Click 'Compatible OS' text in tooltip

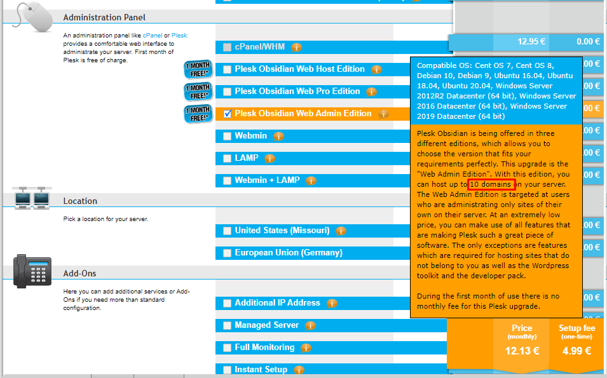pyautogui.click(x=443, y=66)
